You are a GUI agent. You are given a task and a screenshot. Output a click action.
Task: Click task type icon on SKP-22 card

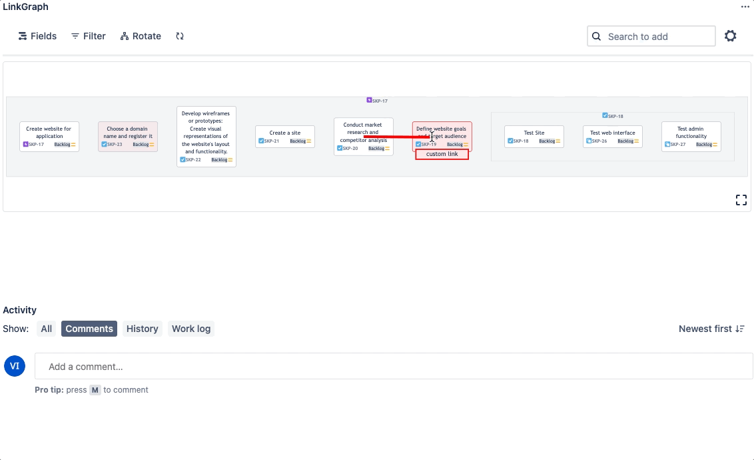coord(183,160)
